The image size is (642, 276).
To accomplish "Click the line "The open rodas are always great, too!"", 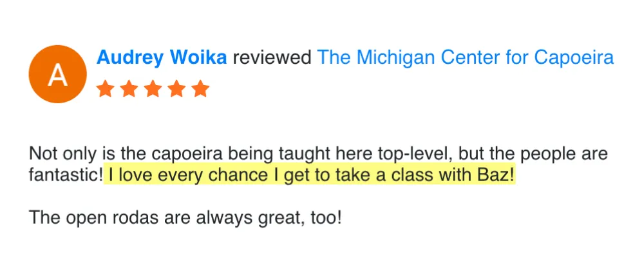I will coord(185,218).
